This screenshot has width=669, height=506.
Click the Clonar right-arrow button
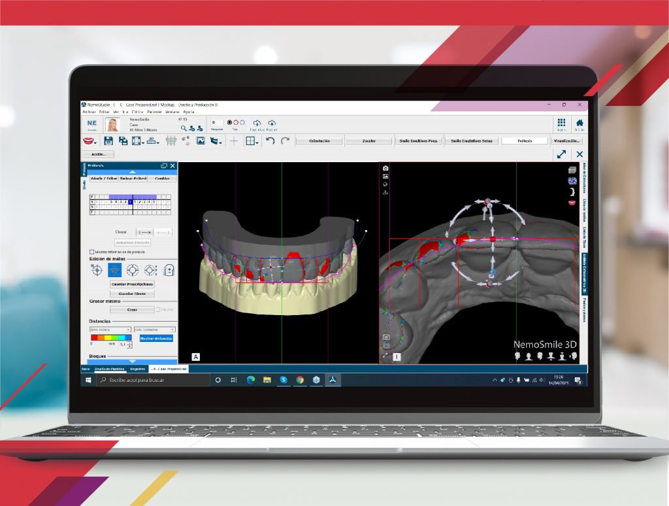pos(144,232)
